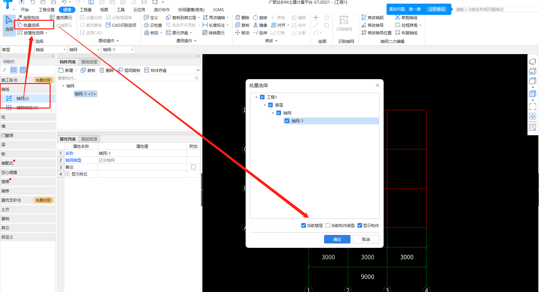Click the 请输入功能名称或问题描述 search box
The height and width of the screenshot is (292, 539).
(x=496, y=9)
